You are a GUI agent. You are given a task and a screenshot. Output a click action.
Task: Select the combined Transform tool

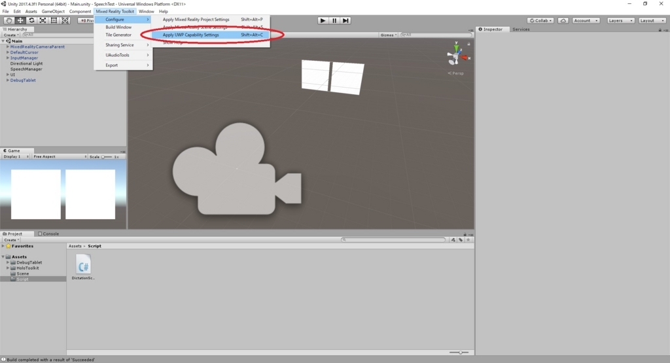pyautogui.click(x=65, y=20)
